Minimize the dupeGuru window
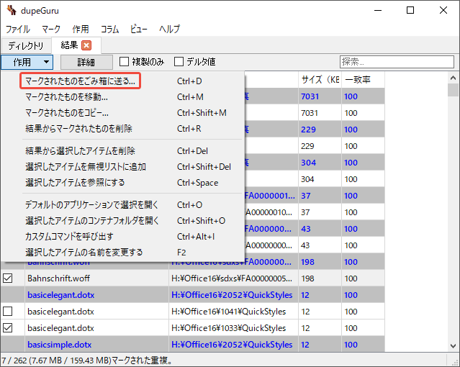The height and width of the screenshot is (367, 460). [378, 10]
